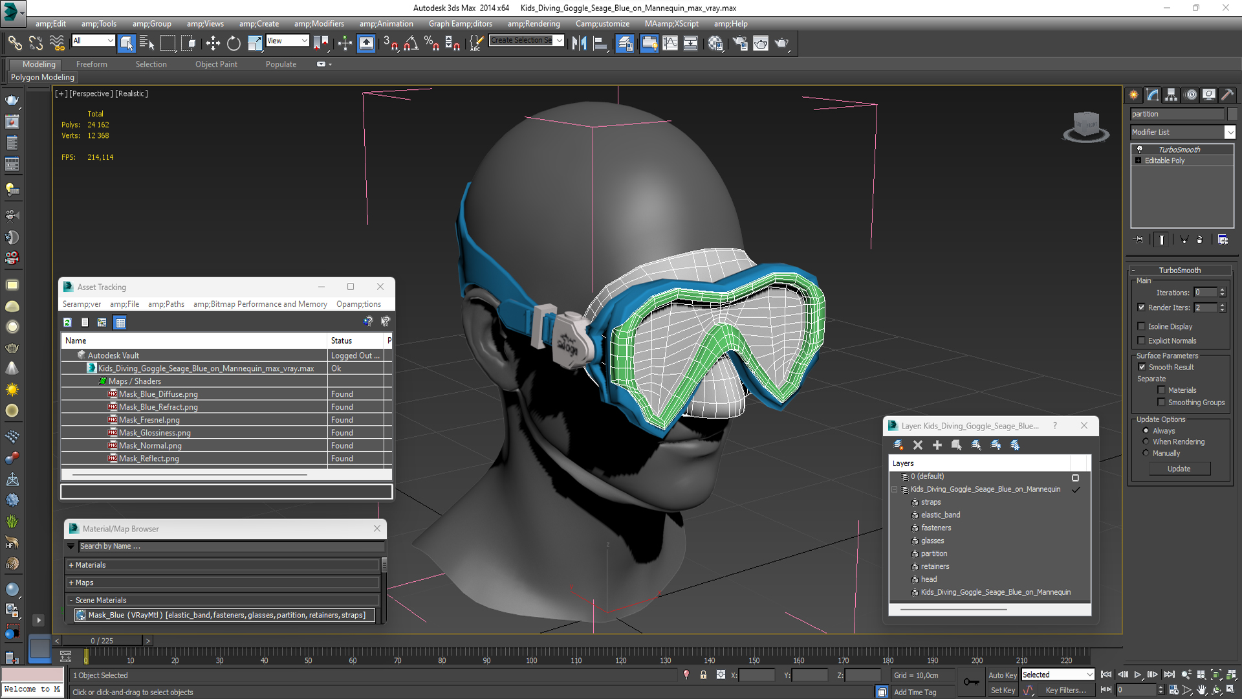Image resolution: width=1242 pixels, height=699 pixels.
Task: Click the Align tool icon
Action: coord(600,43)
